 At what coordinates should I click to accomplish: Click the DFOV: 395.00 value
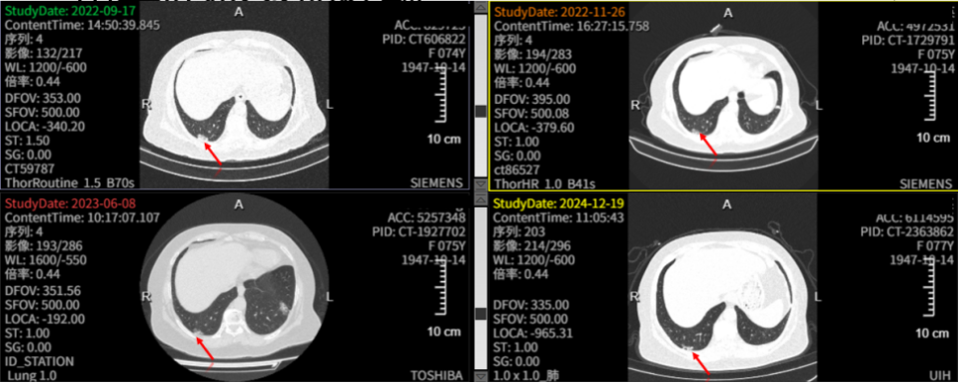(531, 99)
